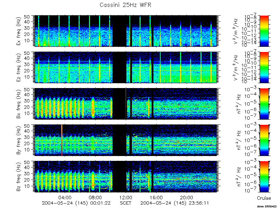This screenshot has height=208, width=277.
Task: Click inside the Ez spectrogram panel
Action: pos(126,67)
